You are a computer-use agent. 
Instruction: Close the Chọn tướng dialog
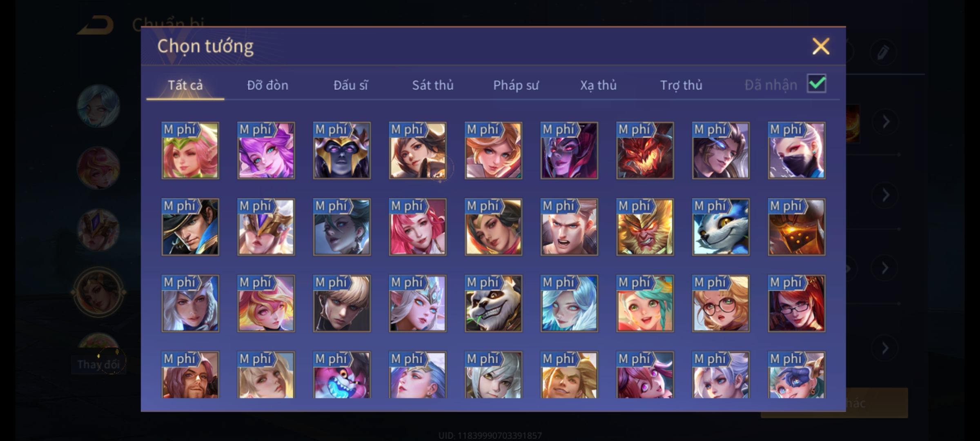tap(821, 46)
